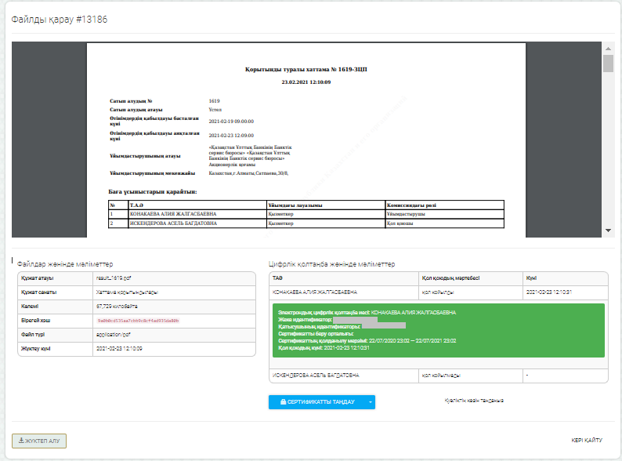Click the scroll-down arrow of document viewer
Image resolution: width=622 pixels, height=461 pixels.
pos(608,230)
